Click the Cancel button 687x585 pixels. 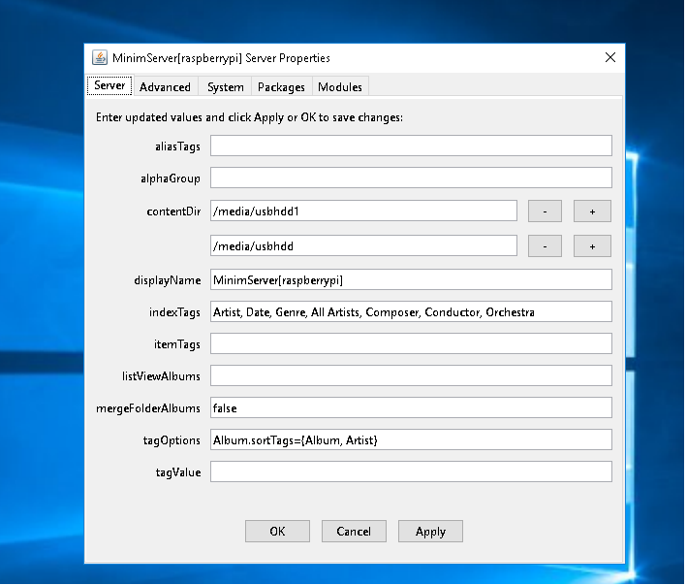tap(355, 533)
